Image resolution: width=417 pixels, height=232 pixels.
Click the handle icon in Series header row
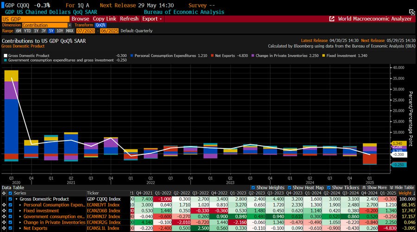coord(4,193)
